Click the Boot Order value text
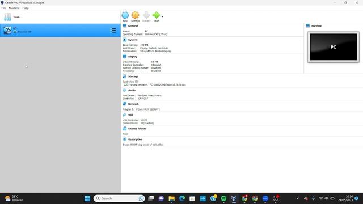Screen dimensions: 363x204 pyautogui.click(x=154, y=48)
